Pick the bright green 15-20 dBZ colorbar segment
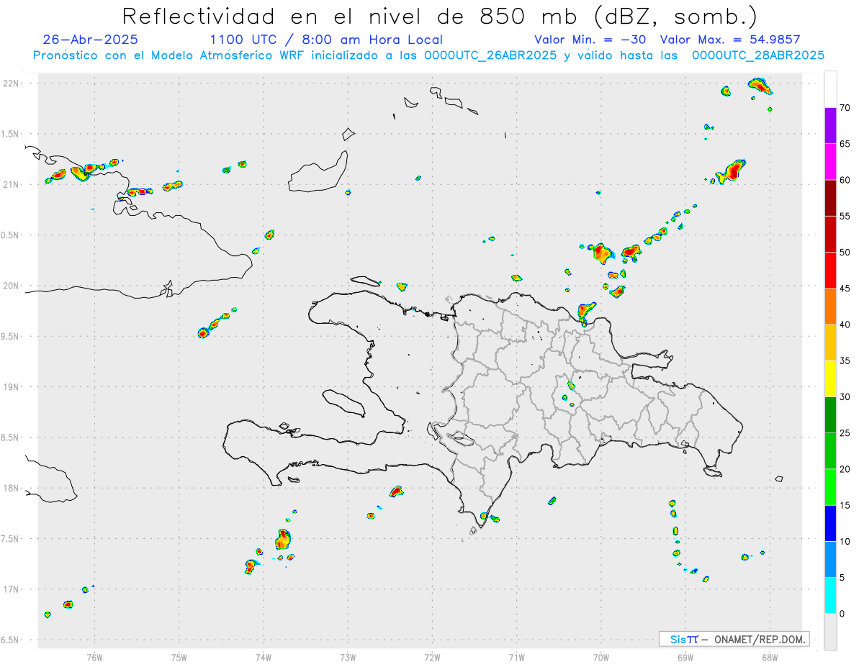This screenshot has width=864, height=667. point(830,487)
